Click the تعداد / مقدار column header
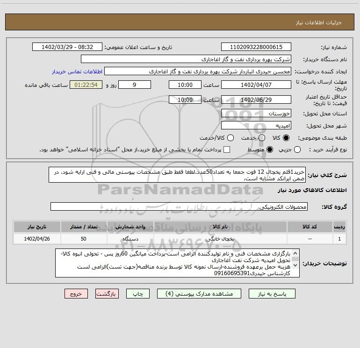This screenshot has height=348, width=360. coord(84,227)
